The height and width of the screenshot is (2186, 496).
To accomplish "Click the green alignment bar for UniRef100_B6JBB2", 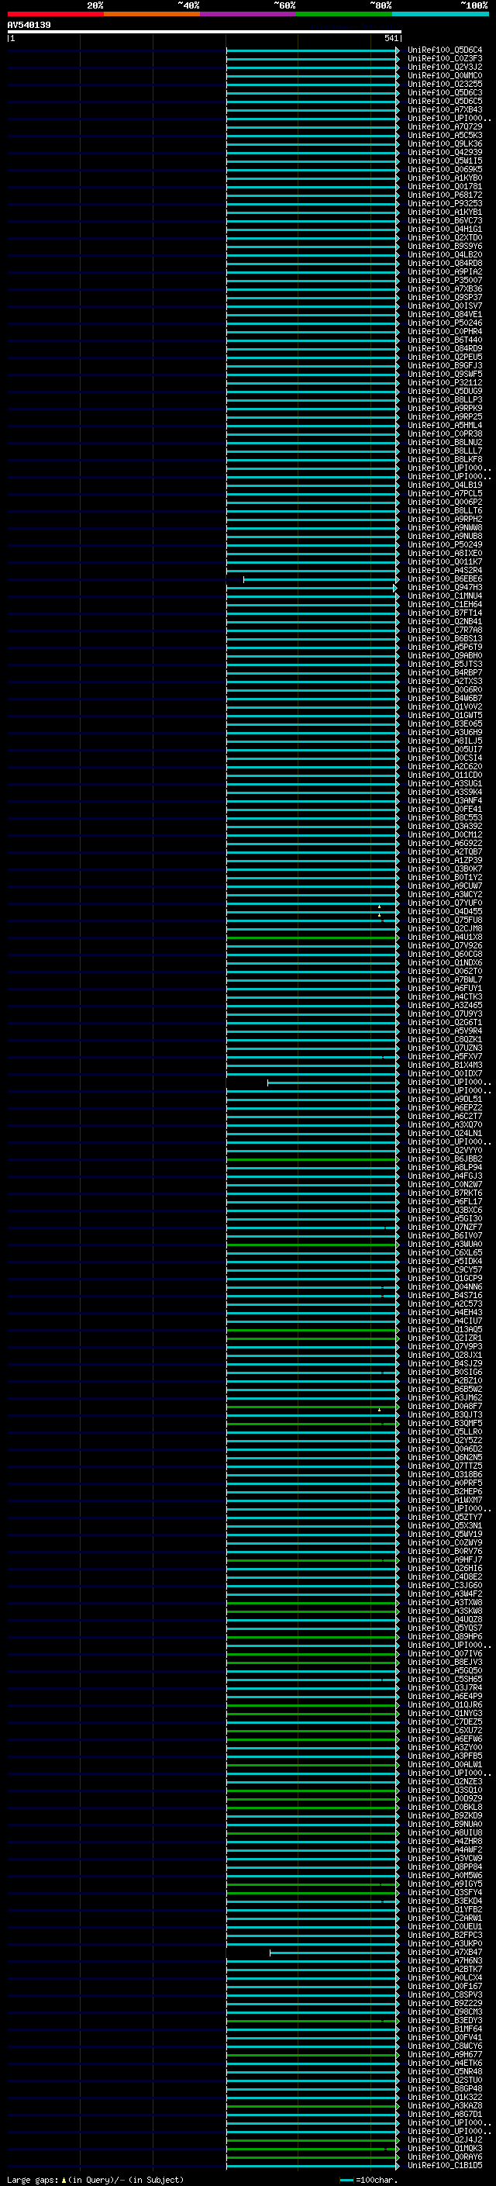I will [x=313, y=1159].
